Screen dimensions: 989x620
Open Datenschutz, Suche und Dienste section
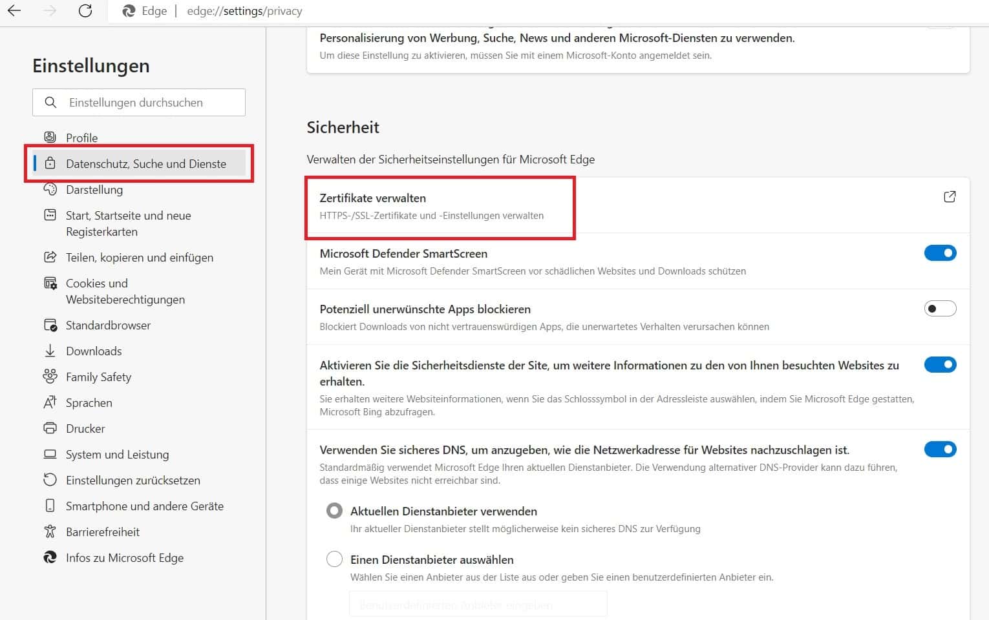(x=145, y=164)
